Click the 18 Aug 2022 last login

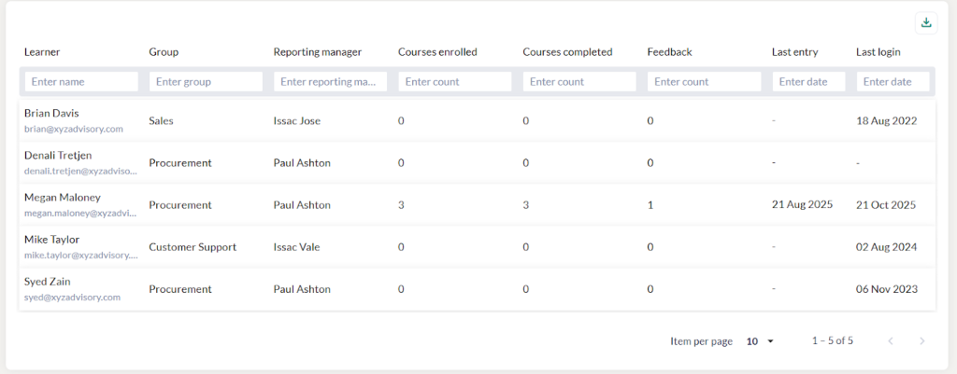pyautogui.click(x=887, y=120)
